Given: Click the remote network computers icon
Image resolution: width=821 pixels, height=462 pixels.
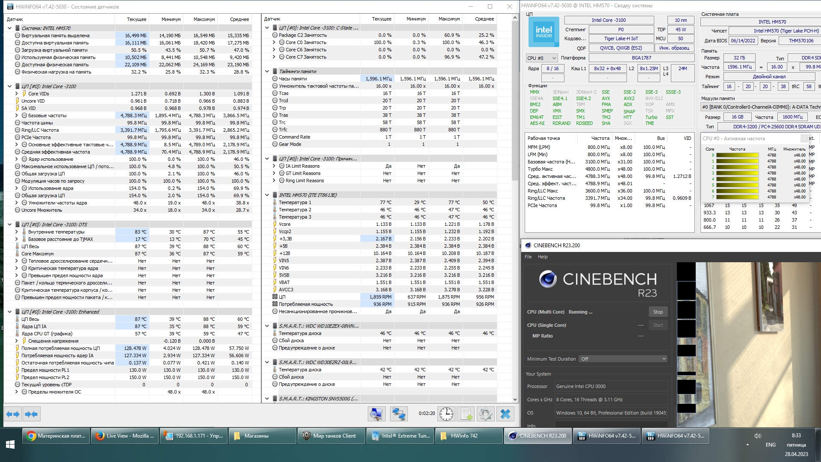Looking at the screenshot, I should coord(399,414).
